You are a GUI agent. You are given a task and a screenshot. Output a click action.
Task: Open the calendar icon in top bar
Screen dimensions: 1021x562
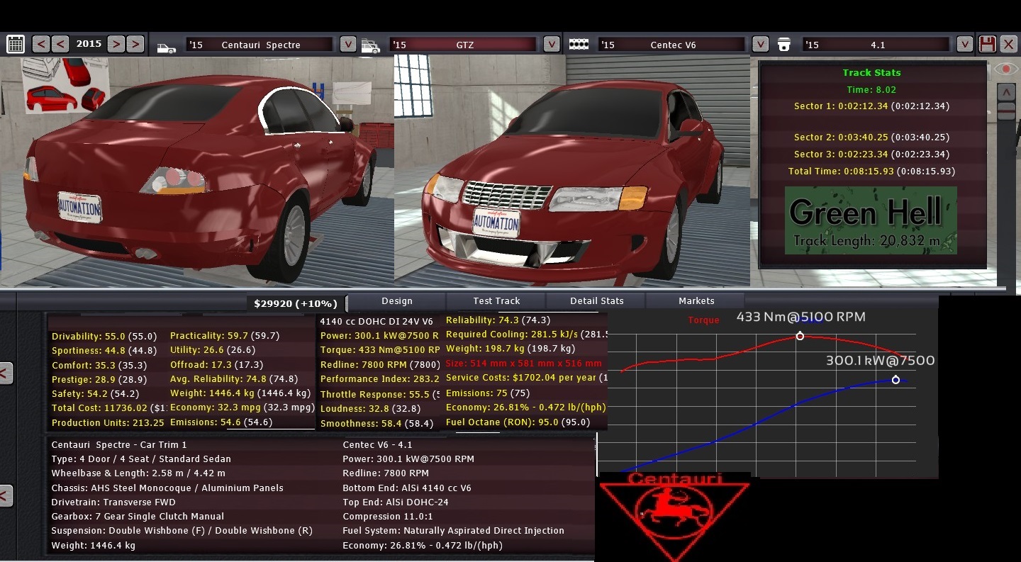point(16,44)
